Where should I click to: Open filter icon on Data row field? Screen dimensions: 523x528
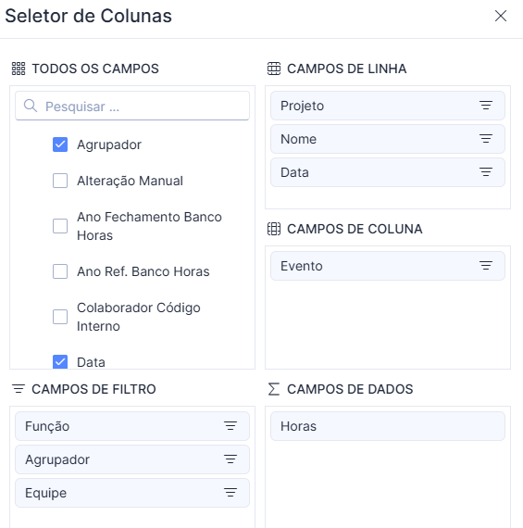pyautogui.click(x=486, y=172)
